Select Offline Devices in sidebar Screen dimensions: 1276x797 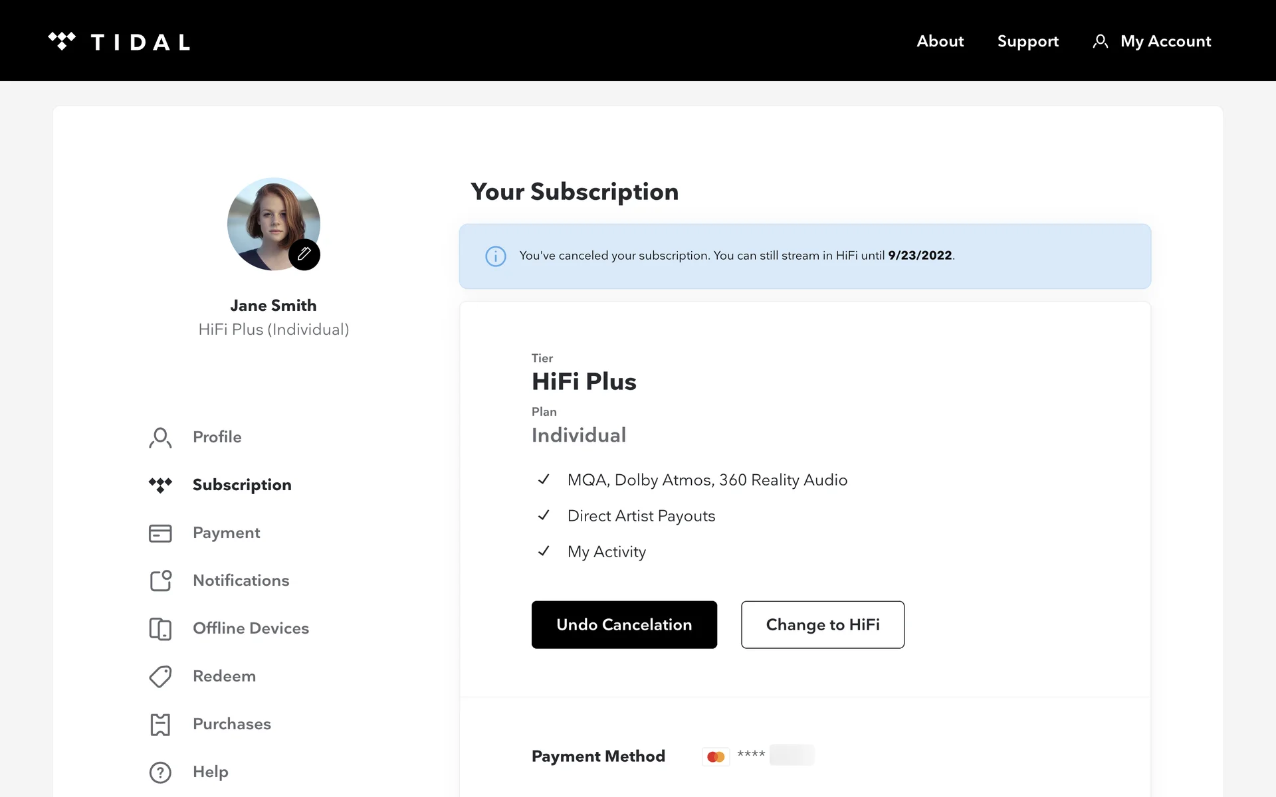point(251,628)
